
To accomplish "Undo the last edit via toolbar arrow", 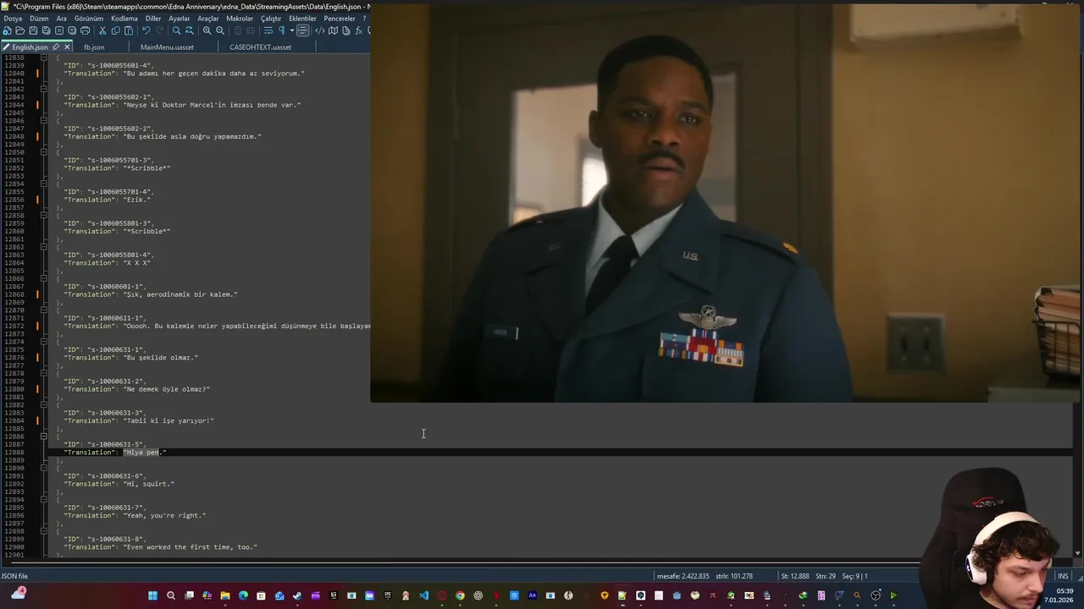I will point(146,30).
